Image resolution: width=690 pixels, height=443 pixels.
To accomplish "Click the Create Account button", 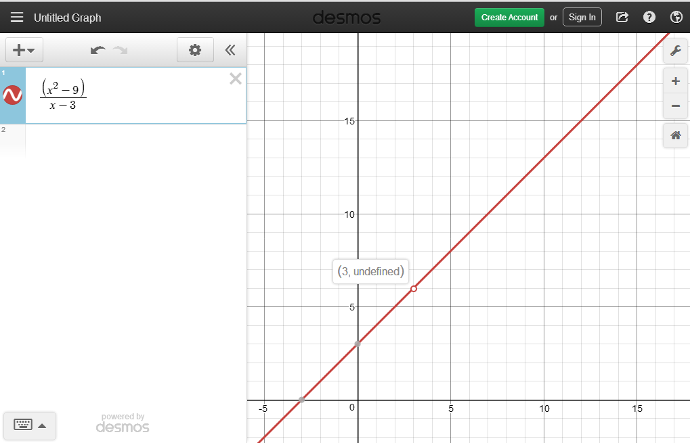I will (x=509, y=18).
